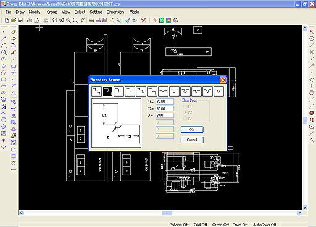The width and height of the screenshot is (316, 227).
Task: Click the L1 value input field
Action: (x=165, y=102)
